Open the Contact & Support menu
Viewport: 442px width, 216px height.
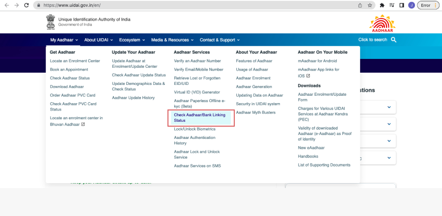coord(220,40)
